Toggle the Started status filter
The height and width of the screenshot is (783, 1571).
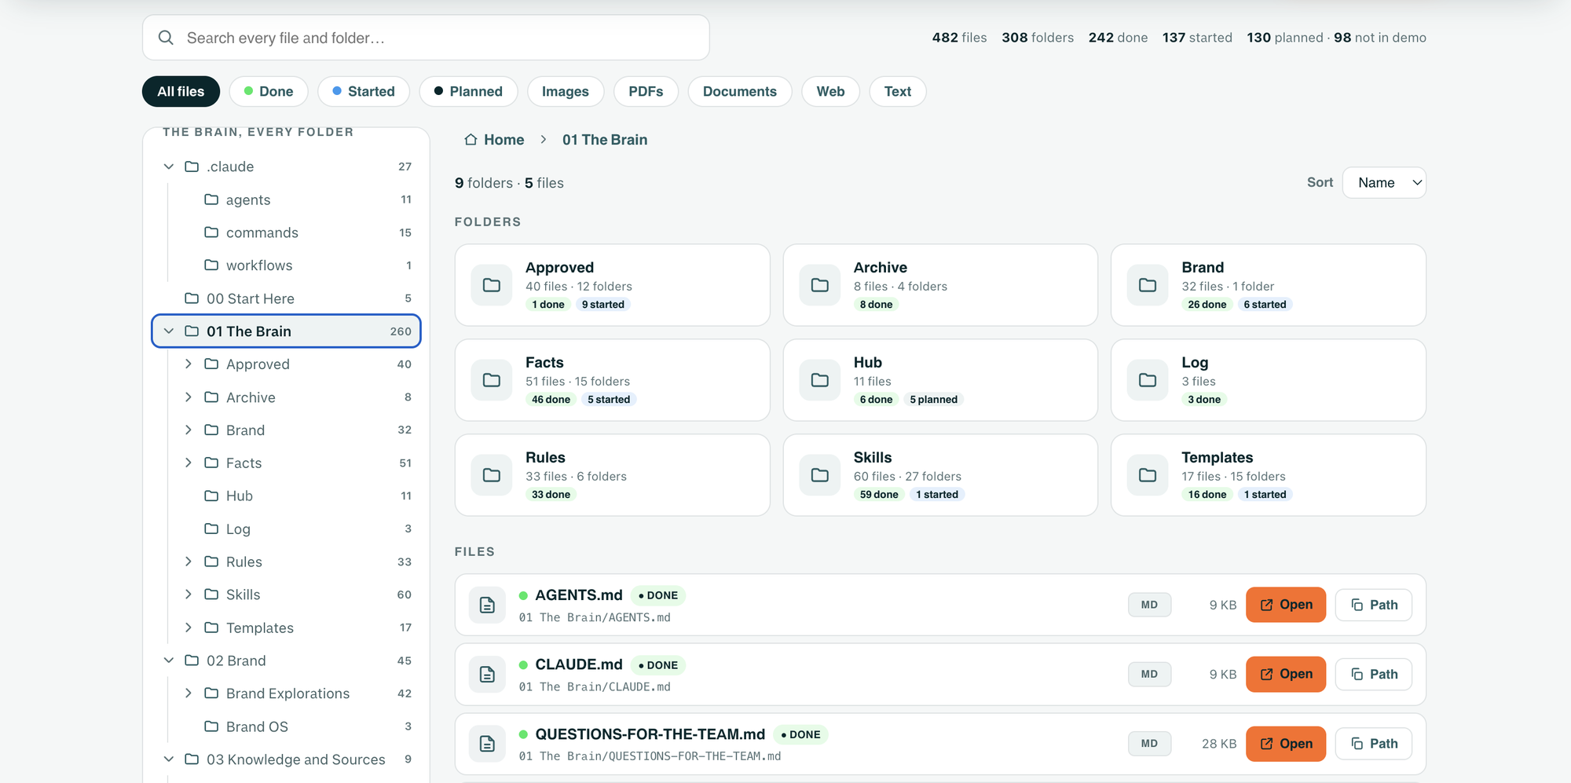point(364,91)
